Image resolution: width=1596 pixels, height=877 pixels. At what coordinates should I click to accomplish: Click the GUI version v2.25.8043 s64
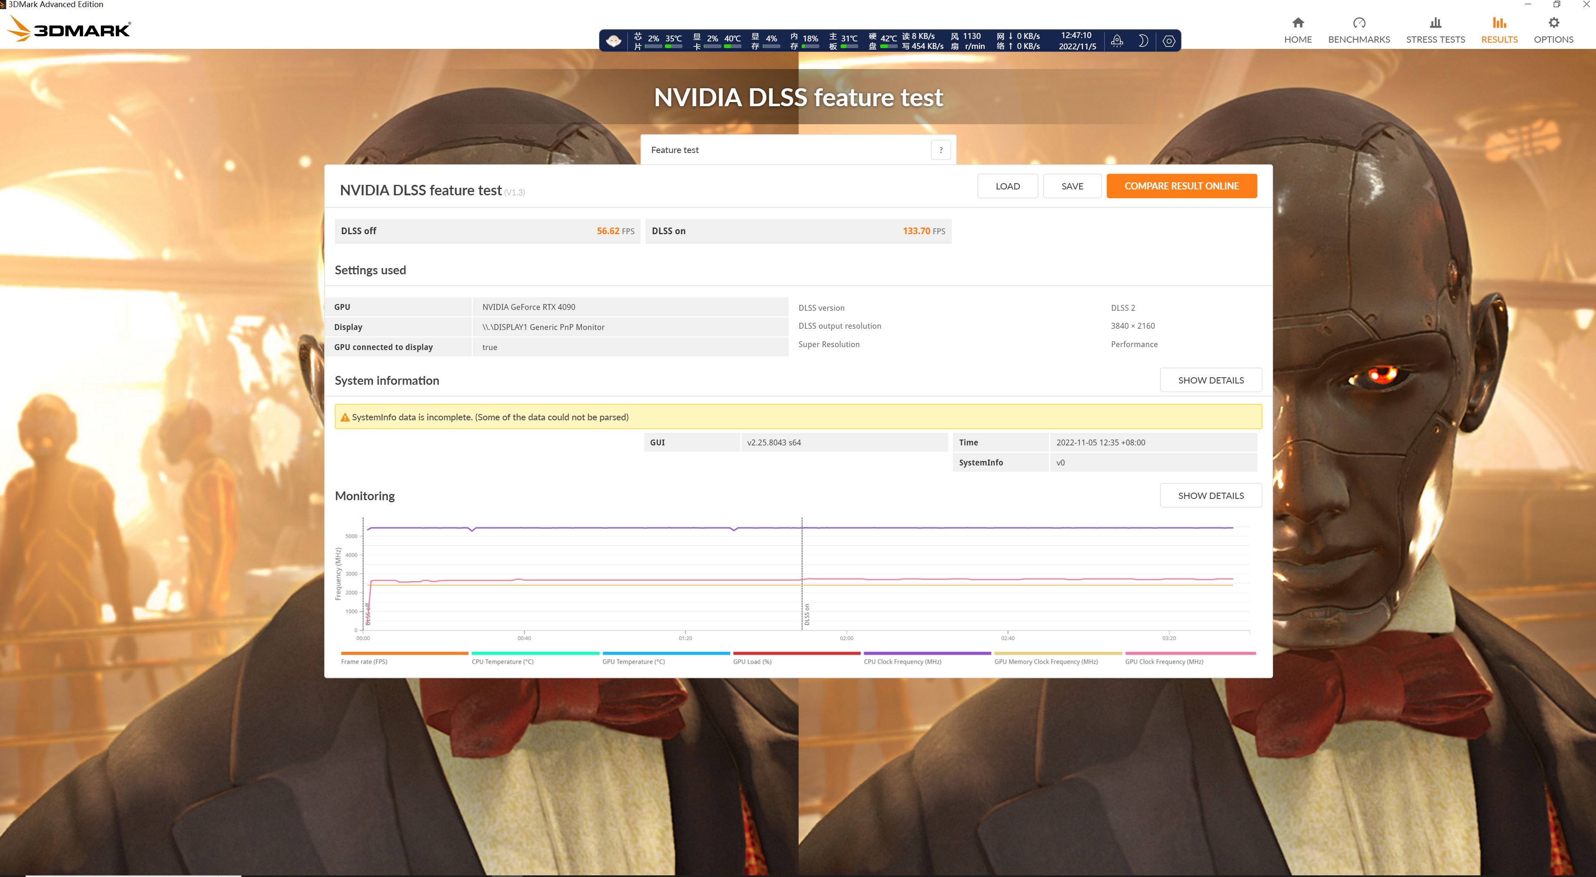[x=774, y=442]
